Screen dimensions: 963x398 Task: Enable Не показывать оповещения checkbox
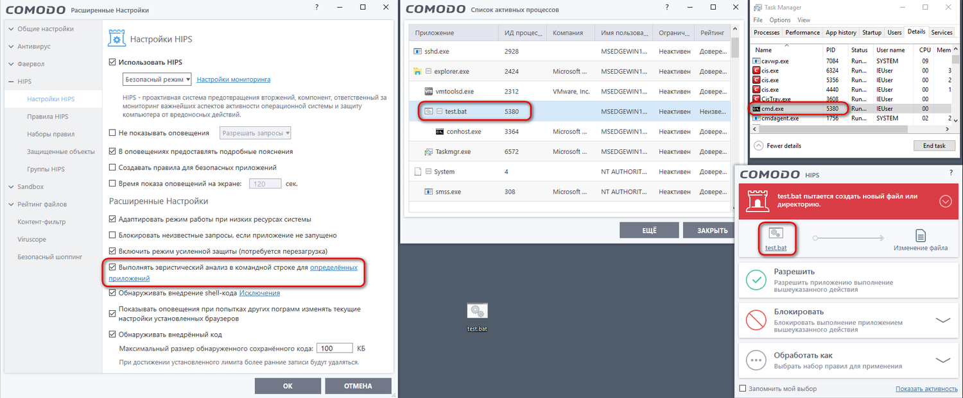tap(113, 133)
